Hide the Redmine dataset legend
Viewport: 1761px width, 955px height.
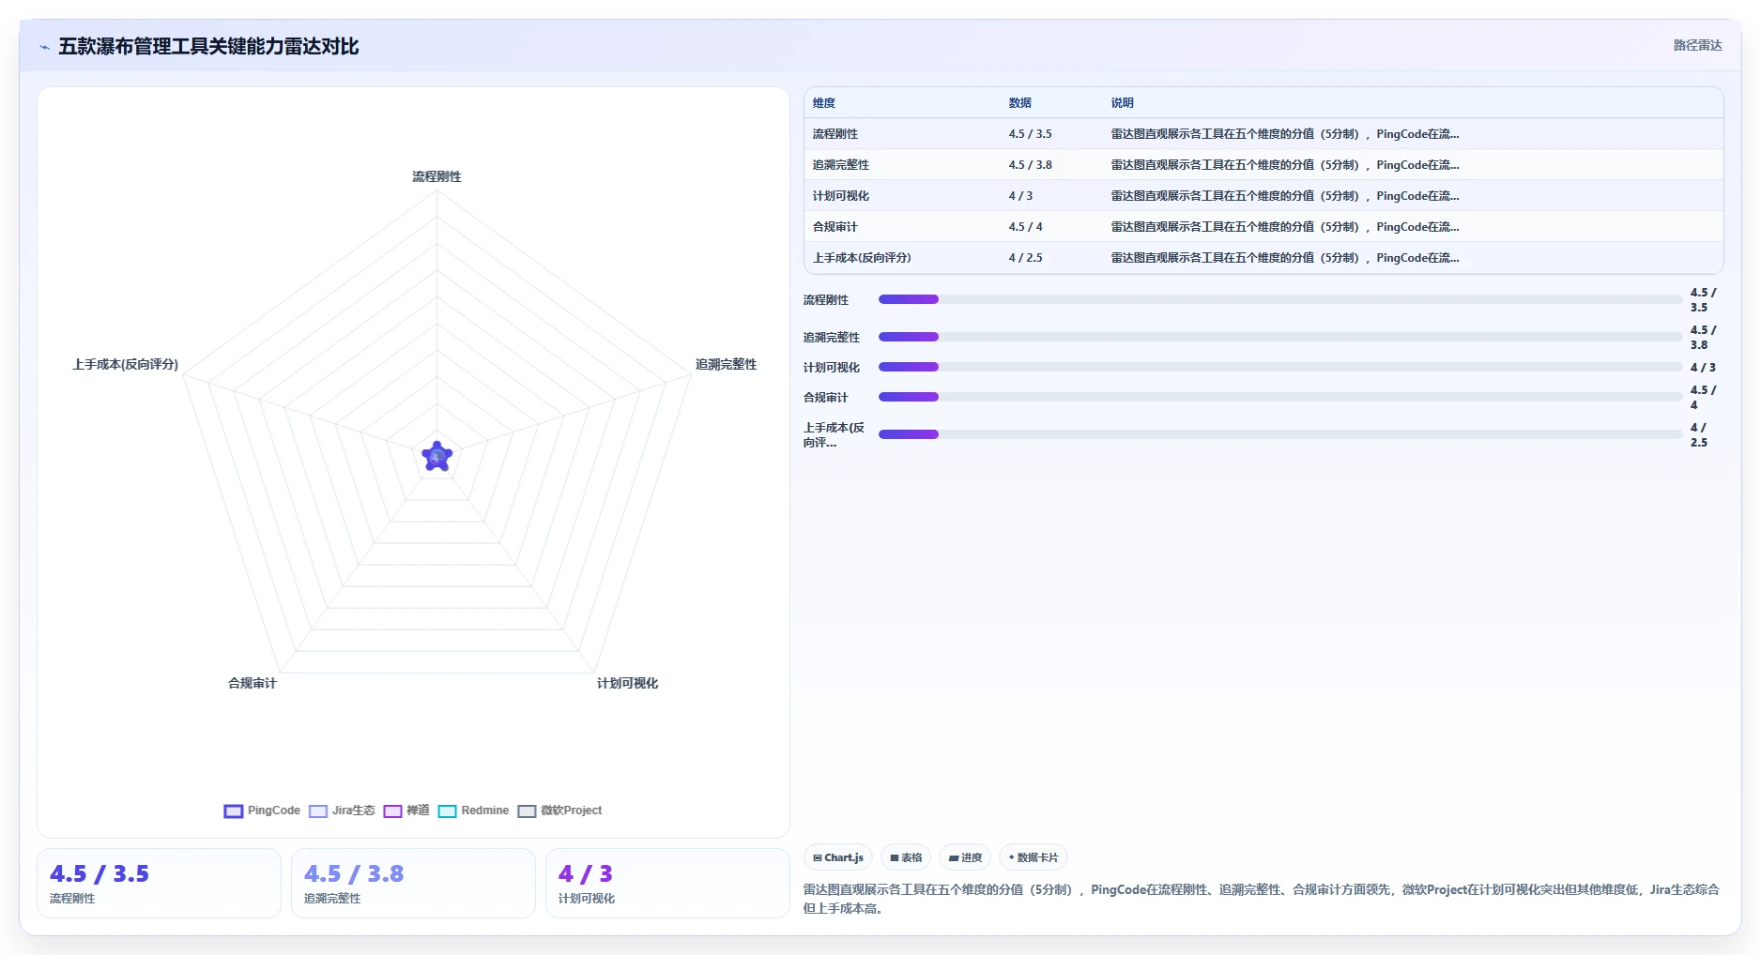tap(473, 811)
